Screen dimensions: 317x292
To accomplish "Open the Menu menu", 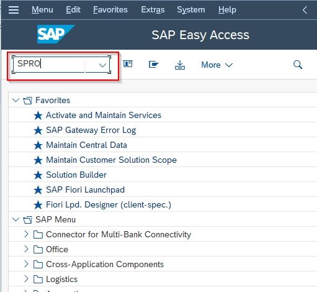I will pyautogui.click(x=42, y=9).
